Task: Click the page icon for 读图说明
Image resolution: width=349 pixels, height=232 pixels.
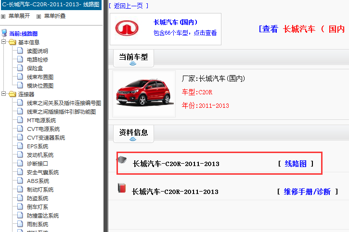Action: (20, 51)
